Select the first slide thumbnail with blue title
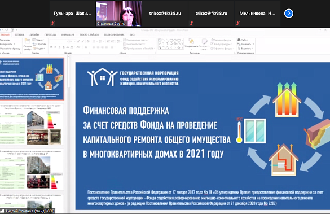Screen dimensions: 330x214 (x=32, y=79)
